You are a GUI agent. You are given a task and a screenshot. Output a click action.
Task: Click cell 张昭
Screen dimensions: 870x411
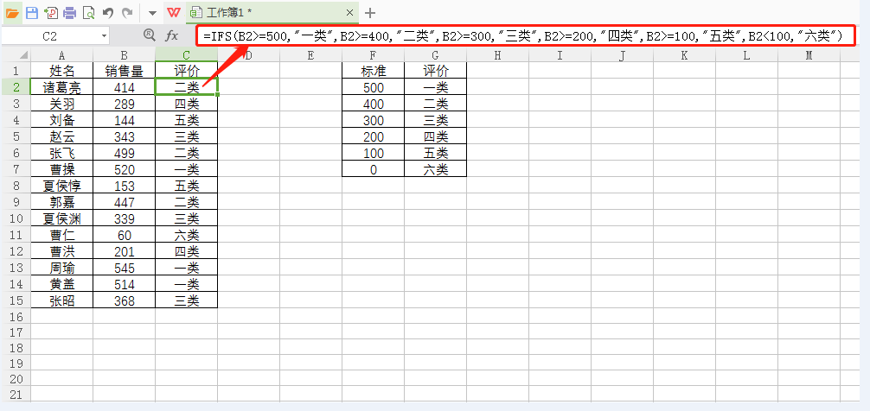[x=61, y=300]
